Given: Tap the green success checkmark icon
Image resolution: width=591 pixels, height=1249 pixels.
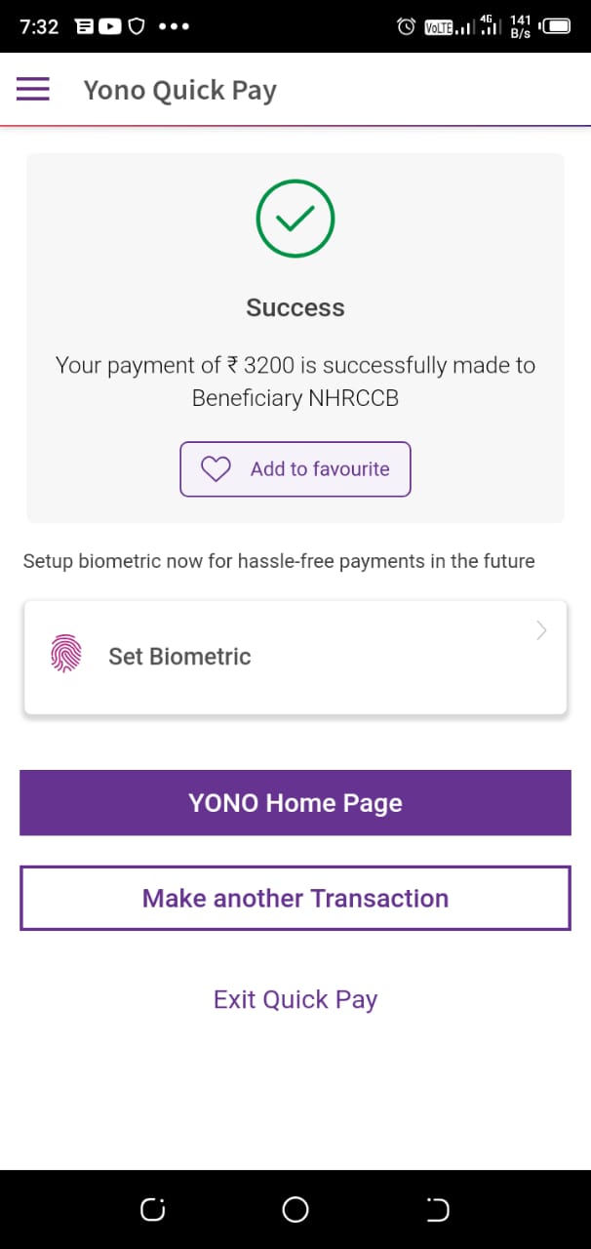Looking at the screenshot, I should click(295, 219).
